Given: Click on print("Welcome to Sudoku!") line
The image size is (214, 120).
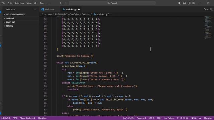Looking at the screenshot, I should [75, 56].
